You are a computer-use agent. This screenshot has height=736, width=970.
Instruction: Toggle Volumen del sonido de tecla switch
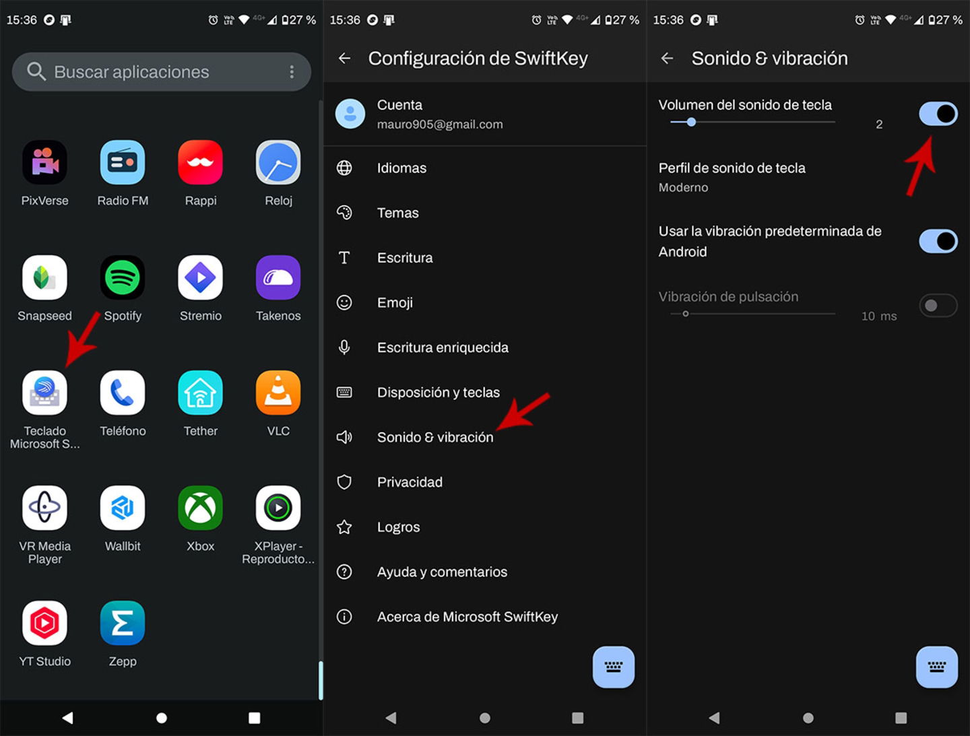coord(938,114)
